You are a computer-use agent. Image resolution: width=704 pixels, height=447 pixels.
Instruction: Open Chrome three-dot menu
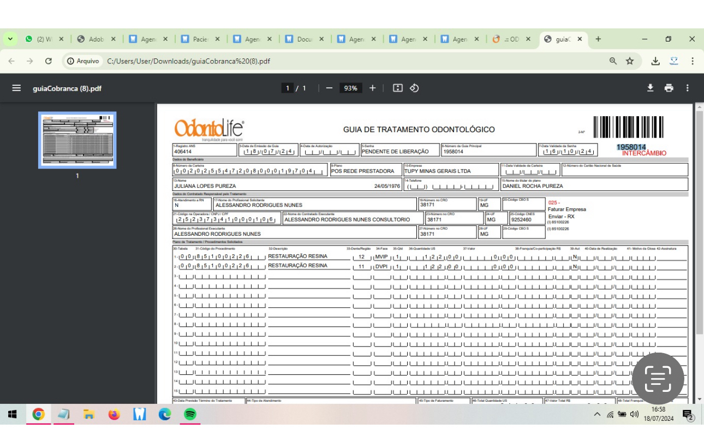coord(692,61)
